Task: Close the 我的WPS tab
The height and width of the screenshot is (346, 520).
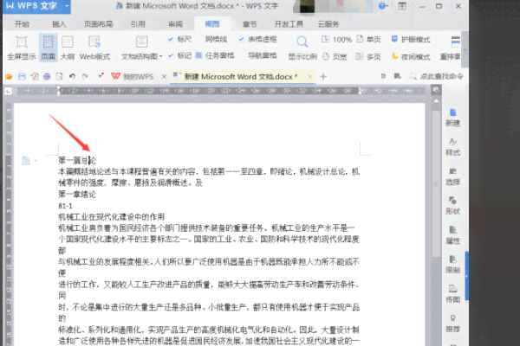Action: coord(164,77)
